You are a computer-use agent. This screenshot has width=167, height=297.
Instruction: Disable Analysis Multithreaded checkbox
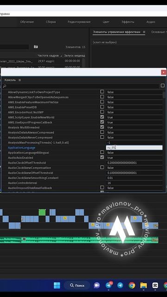pos(102,127)
